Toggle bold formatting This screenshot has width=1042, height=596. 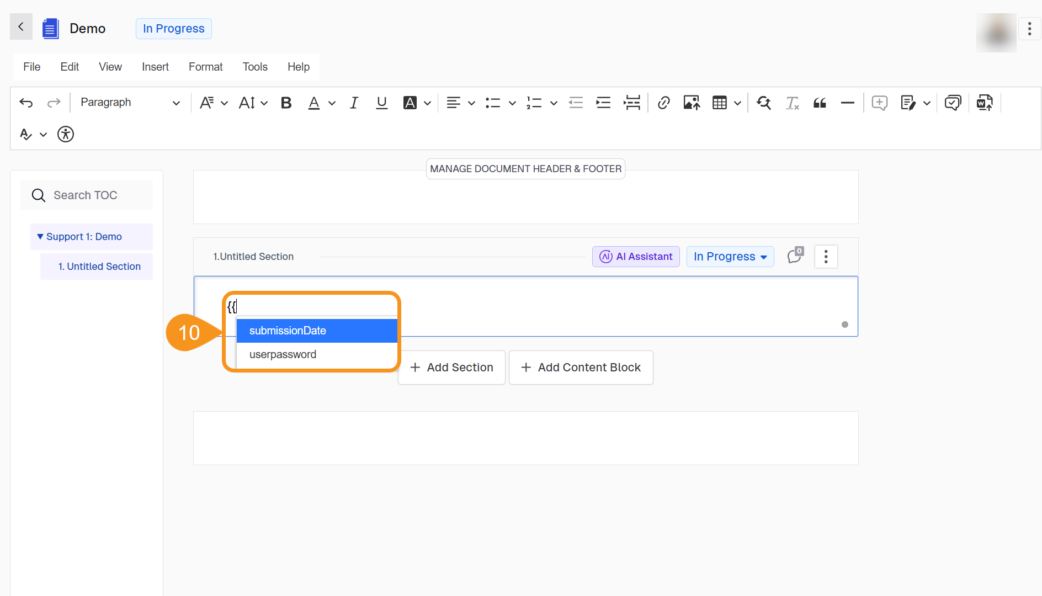(286, 103)
